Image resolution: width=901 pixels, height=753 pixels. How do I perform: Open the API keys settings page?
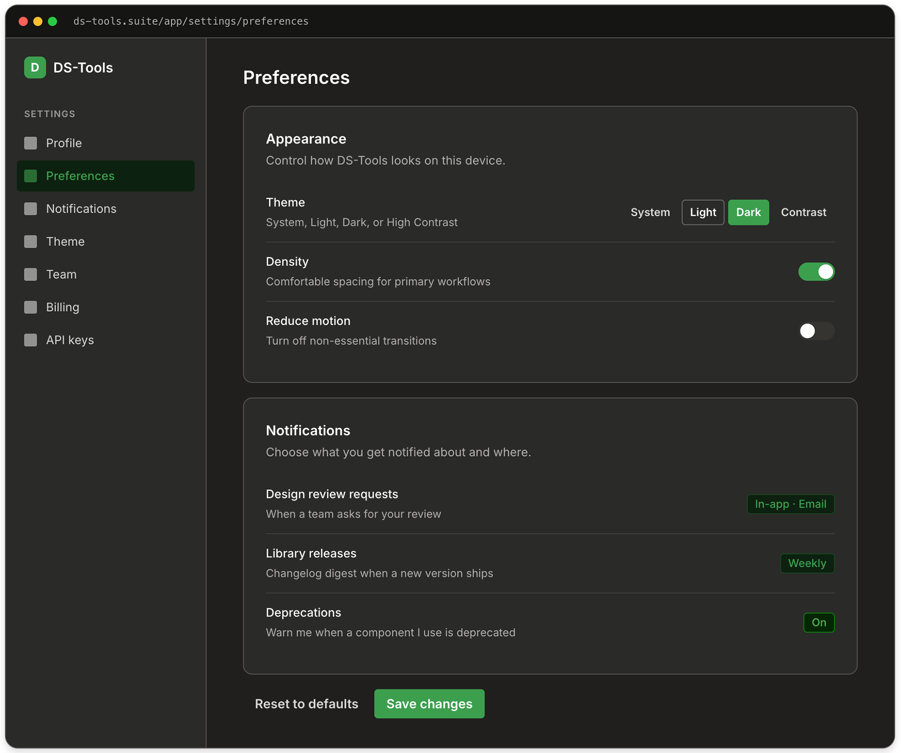click(x=69, y=340)
